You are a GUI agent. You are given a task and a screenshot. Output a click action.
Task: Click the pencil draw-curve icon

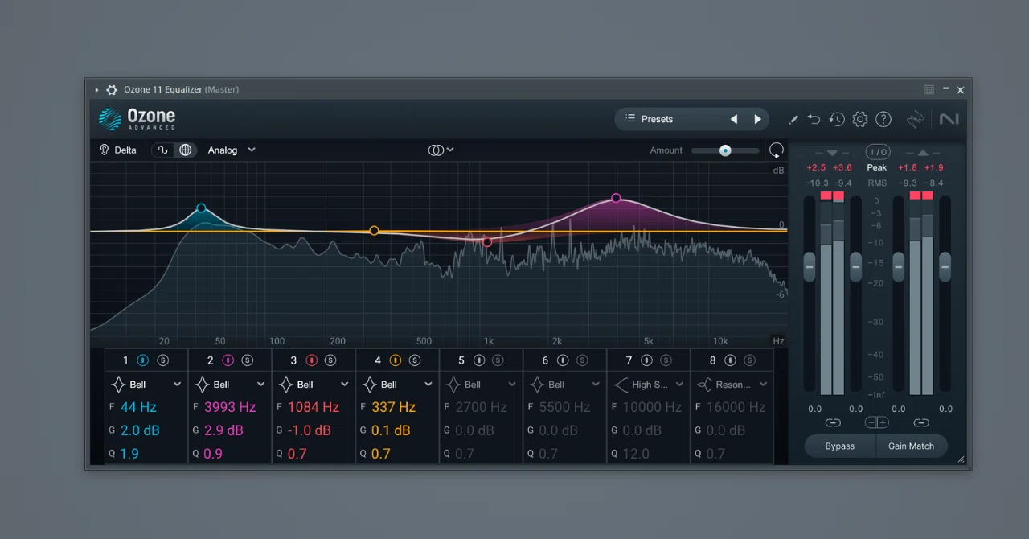tap(793, 119)
